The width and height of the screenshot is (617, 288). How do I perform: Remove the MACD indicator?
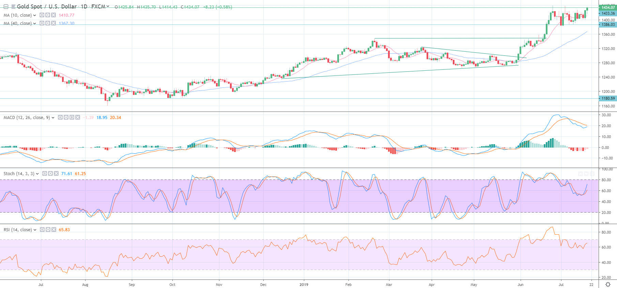77,118
